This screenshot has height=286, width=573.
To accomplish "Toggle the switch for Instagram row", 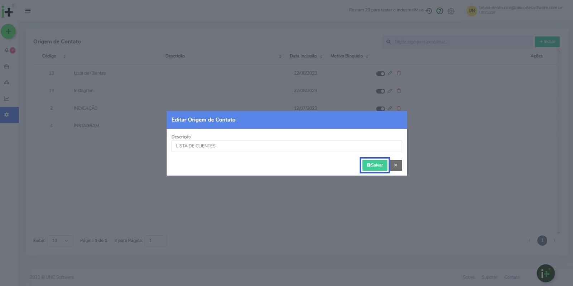I will (380, 91).
